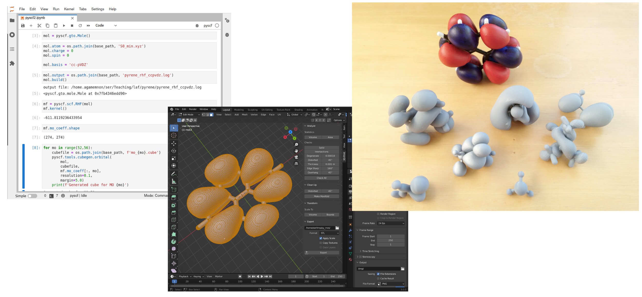Switch to the Modeling workspace tab
Image resolution: width=642 pixels, height=297 pixels.
click(x=239, y=110)
